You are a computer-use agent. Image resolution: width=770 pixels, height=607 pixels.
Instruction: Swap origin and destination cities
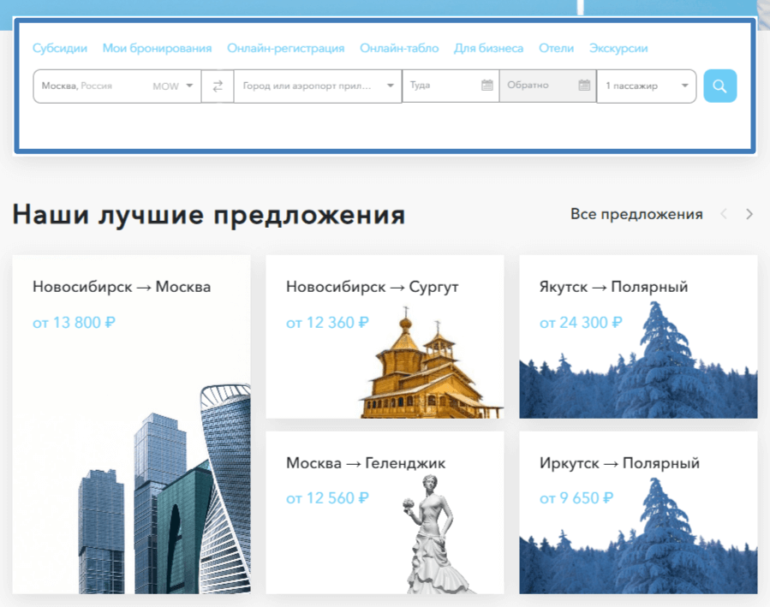pos(218,86)
